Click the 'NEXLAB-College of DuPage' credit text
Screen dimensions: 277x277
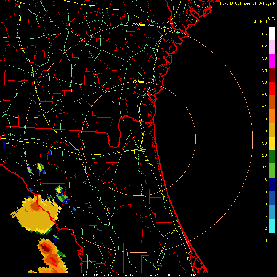click(x=246, y=3)
